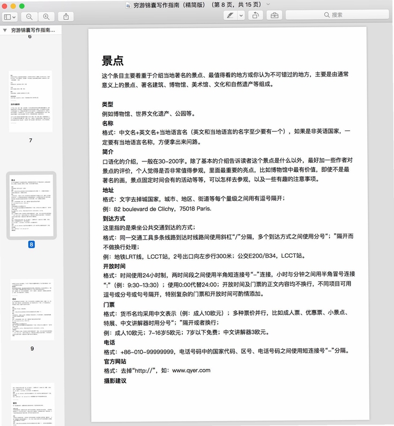The image size is (394, 426).
Task: Open the Share menu
Action: coord(66,17)
